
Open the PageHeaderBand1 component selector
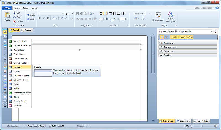tap(185, 31)
